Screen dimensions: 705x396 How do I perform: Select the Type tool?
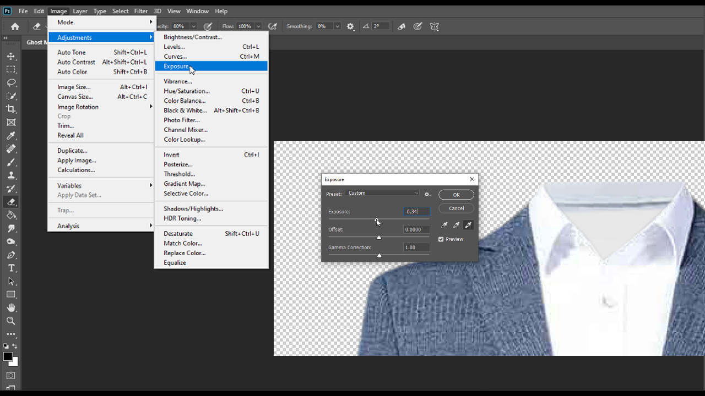(x=11, y=268)
